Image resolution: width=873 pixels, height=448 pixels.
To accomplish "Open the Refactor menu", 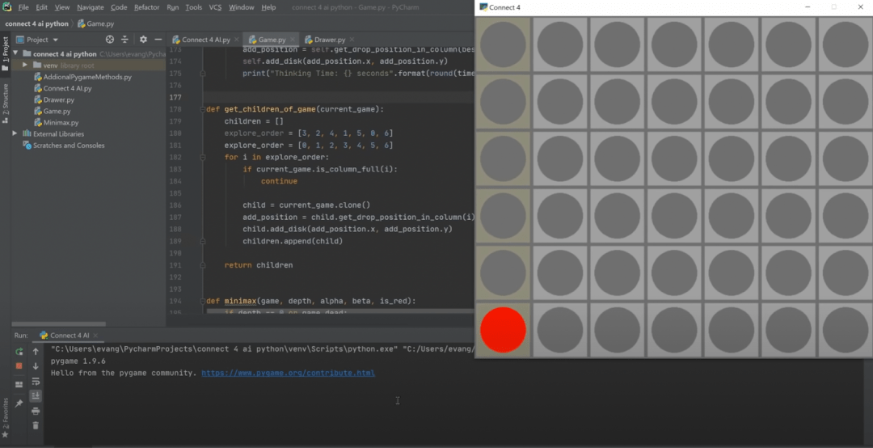I will point(146,7).
